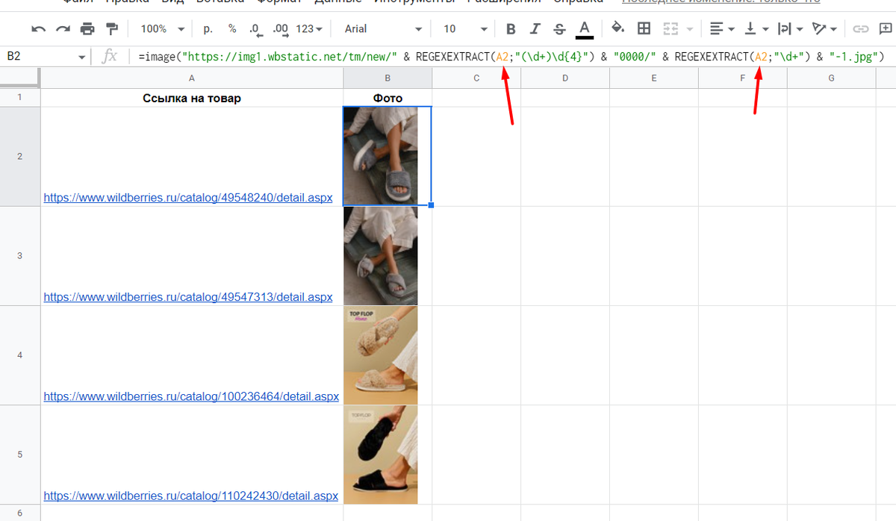The width and height of the screenshot is (896, 521).
Task: Open the Arial font dropdown
Action: [x=382, y=29]
